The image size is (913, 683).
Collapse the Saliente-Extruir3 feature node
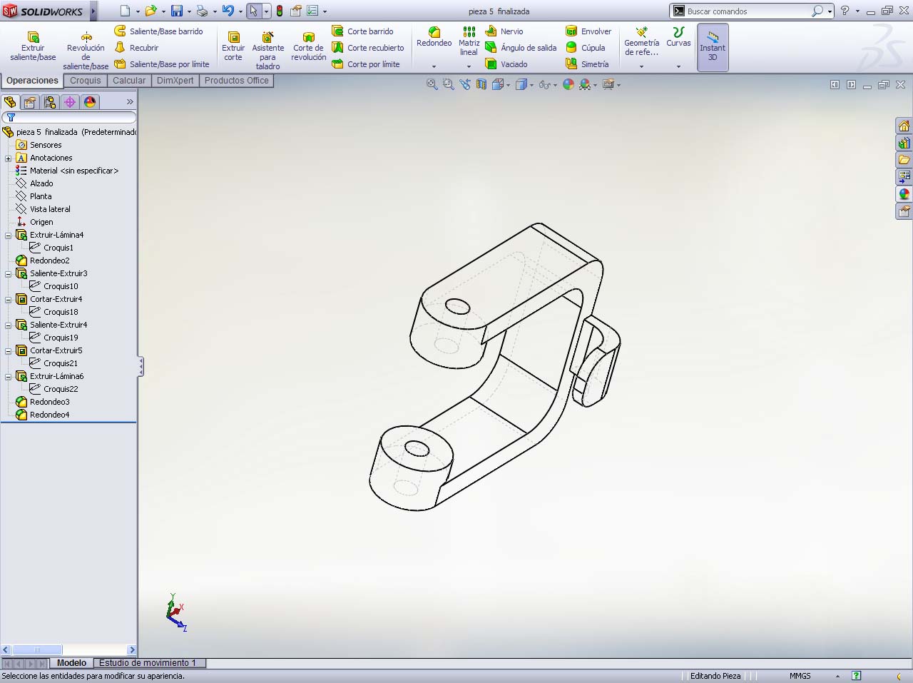tap(8, 273)
